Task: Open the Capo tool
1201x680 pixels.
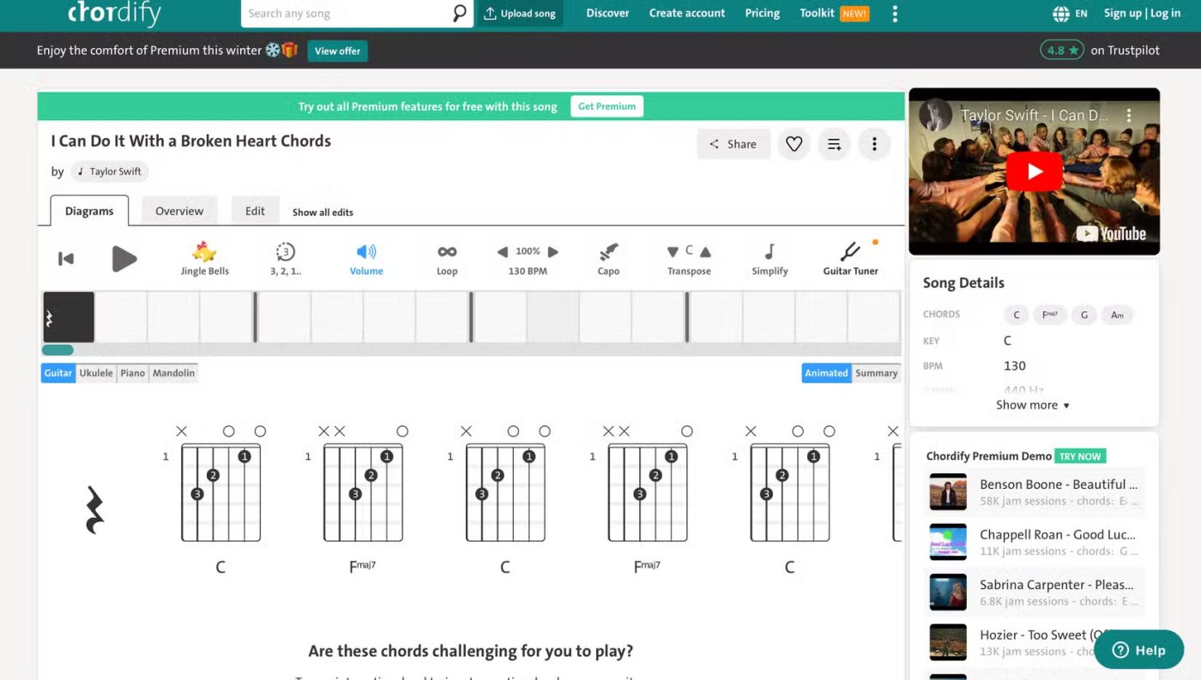Action: click(608, 252)
